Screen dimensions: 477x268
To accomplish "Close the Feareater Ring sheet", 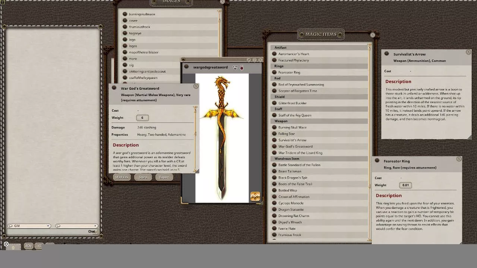I will 459,159.
